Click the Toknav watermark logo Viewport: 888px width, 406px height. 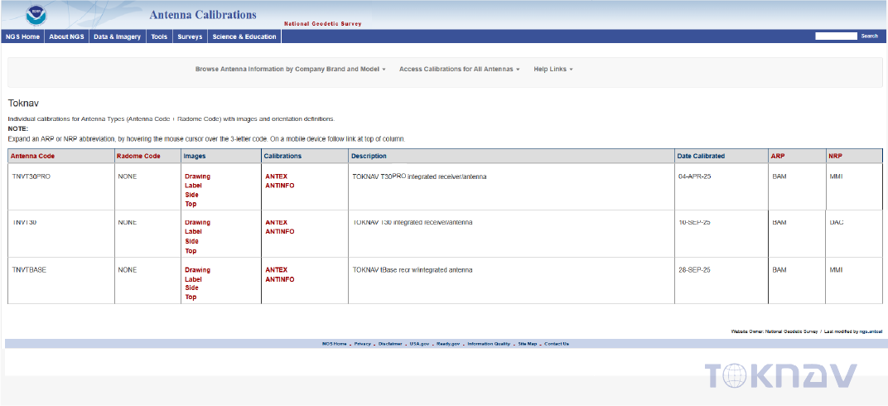[779, 376]
